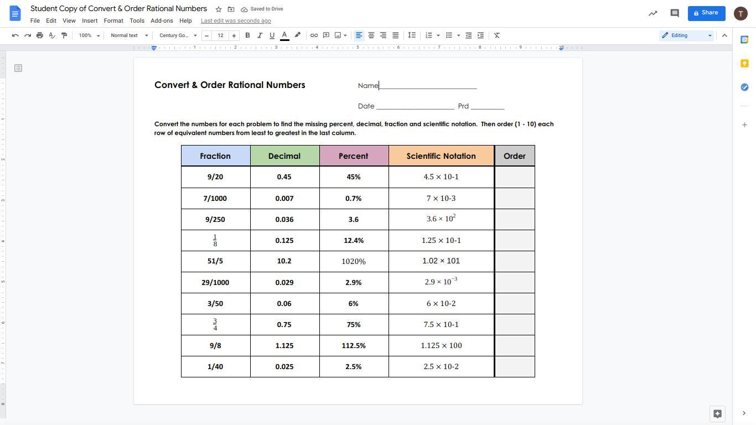Go to the Google Docs home icon
Image resolution: width=756 pixels, height=425 pixels.
(15, 13)
